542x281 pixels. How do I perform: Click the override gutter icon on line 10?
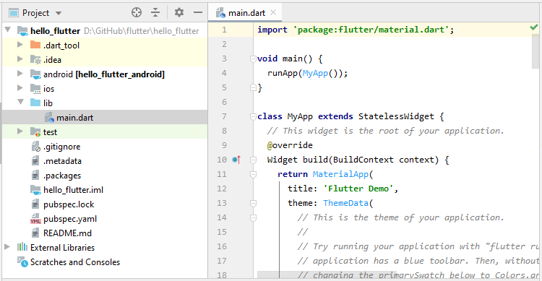(236, 160)
